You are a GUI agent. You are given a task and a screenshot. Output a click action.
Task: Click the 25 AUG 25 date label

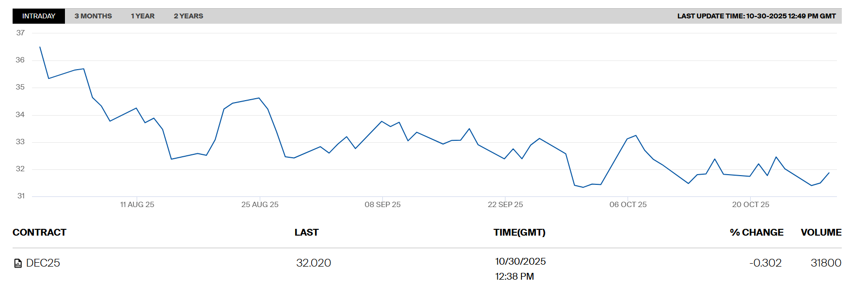pos(260,205)
